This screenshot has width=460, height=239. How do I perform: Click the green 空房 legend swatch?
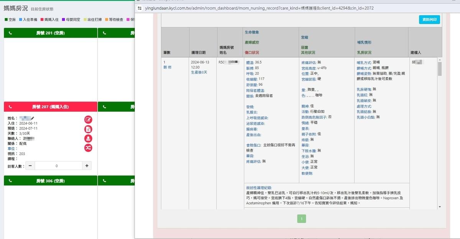pos(6,20)
